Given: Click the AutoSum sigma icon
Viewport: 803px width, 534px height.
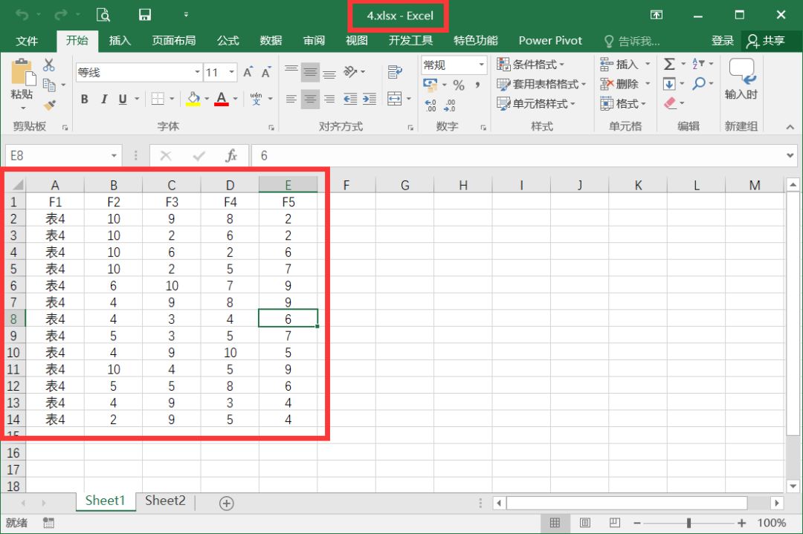Looking at the screenshot, I should [x=669, y=64].
